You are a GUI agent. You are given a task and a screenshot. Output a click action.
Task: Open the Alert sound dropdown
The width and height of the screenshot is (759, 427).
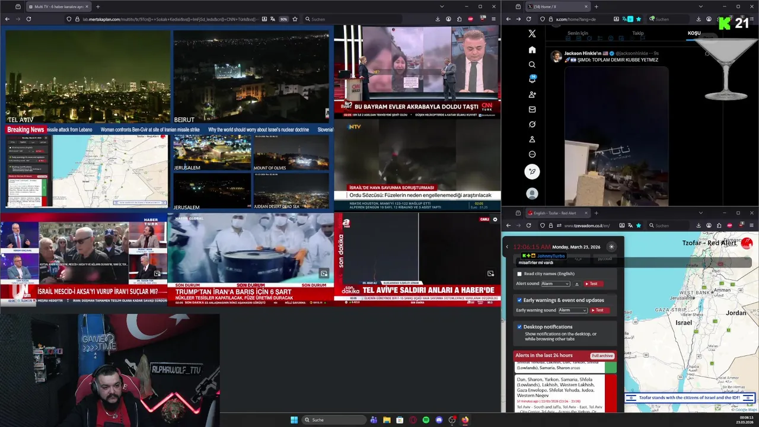coord(555,284)
